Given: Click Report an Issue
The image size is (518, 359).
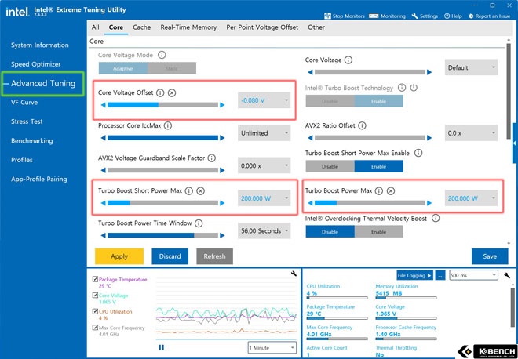Looking at the screenshot, I should (x=489, y=16).
